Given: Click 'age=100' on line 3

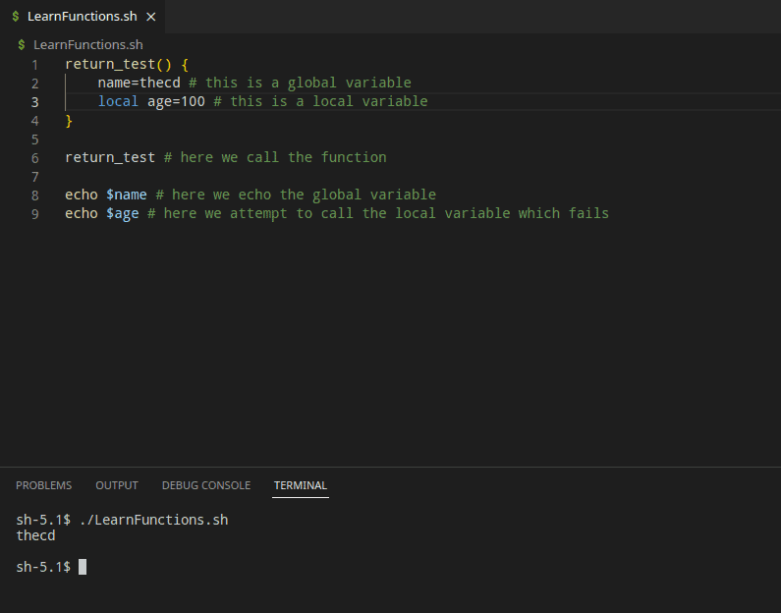Looking at the screenshot, I should pyautogui.click(x=176, y=101).
